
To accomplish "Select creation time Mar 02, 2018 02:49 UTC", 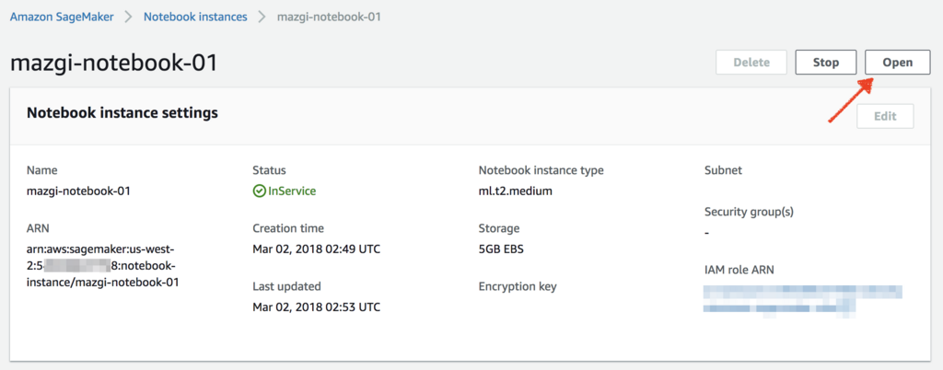I will [x=317, y=249].
